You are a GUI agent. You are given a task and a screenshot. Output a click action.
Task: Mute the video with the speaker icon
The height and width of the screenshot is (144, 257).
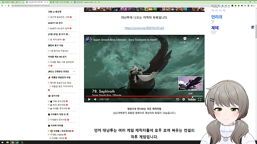(x=95, y=100)
